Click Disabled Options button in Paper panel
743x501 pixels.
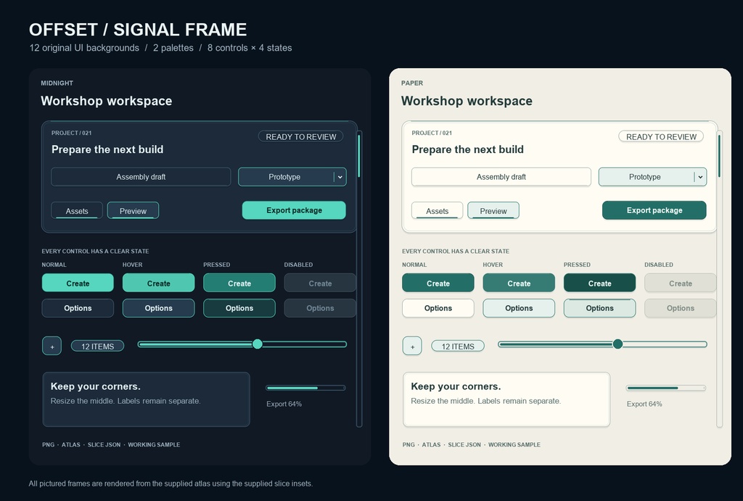[x=680, y=308]
